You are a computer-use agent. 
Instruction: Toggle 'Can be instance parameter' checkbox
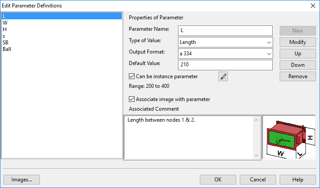pyautogui.click(x=132, y=76)
